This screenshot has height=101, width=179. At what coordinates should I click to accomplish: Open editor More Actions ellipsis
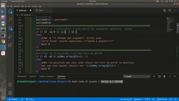tap(175, 10)
